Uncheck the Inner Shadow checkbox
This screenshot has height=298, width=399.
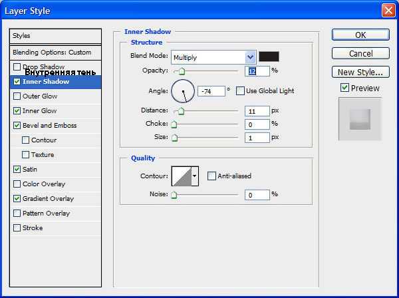click(x=17, y=81)
